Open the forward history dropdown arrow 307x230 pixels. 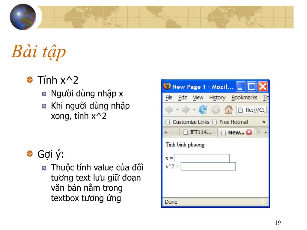coord(194,110)
